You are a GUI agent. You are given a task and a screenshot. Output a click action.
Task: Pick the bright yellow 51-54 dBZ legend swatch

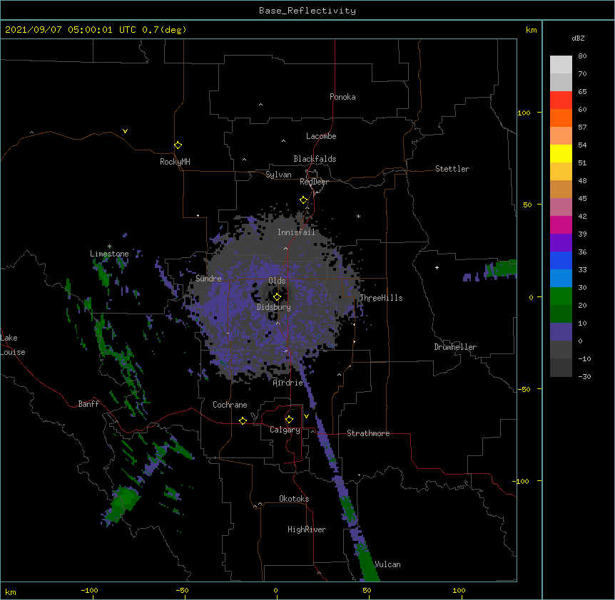pyautogui.click(x=561, y=153)
